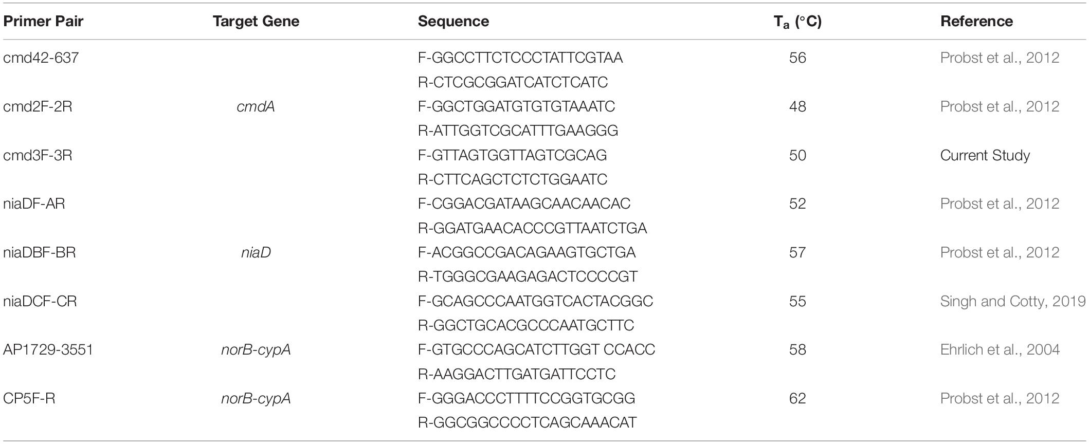The width and height of the screenshot is (1089, 444).
Task: Open the Singh and Cotty, 2019 reference
Action: (x=1012, y=301)
